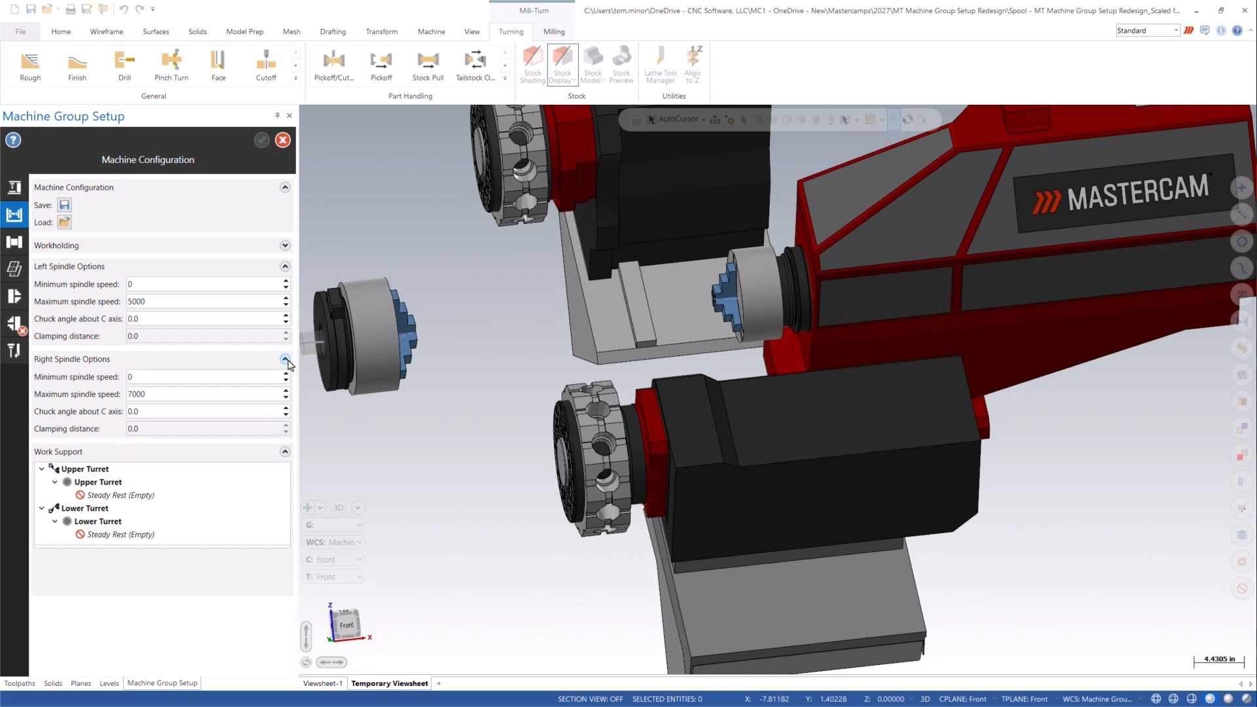
Task: Select the Cutoff operation
Action: pyautogui.click(x=266, y=66)
